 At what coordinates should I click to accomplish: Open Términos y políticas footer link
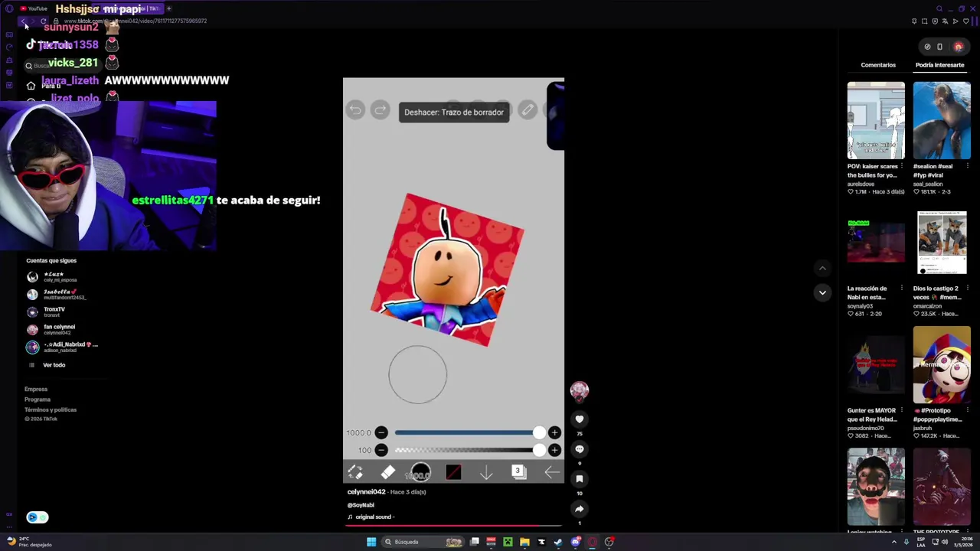point(51,409)
